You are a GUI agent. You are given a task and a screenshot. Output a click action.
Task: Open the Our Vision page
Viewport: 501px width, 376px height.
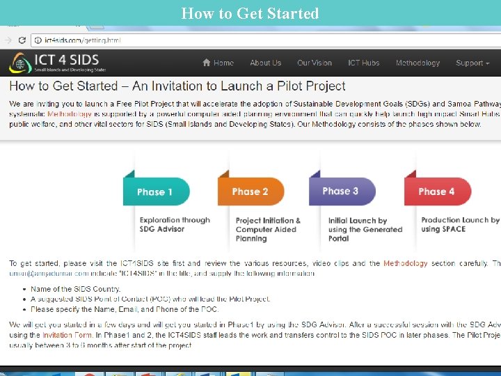tap(315, 63)
